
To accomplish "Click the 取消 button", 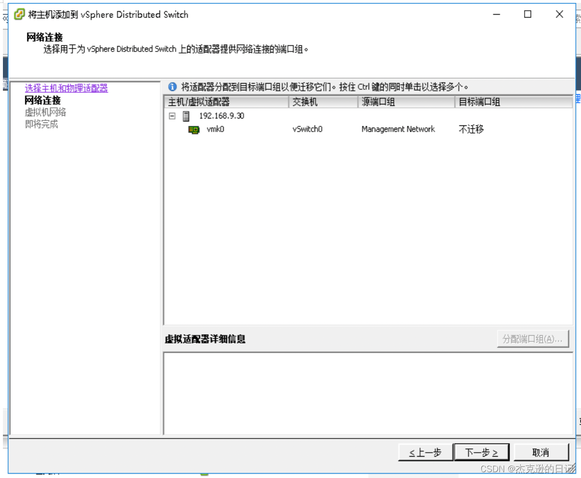I will (x=541, y=452).
